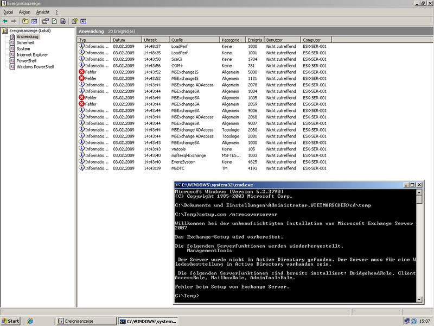Screen dimensions: 434x326
Task: Click the info icon of MSDTC event 4193
Action: coord(82,168)
